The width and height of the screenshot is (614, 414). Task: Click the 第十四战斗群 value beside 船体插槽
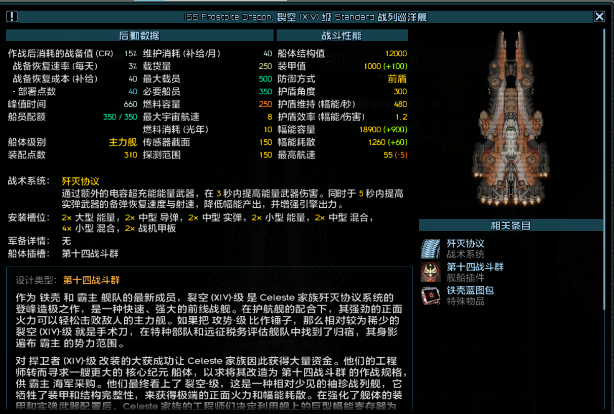pyautogui.click(x=90, y=254)
